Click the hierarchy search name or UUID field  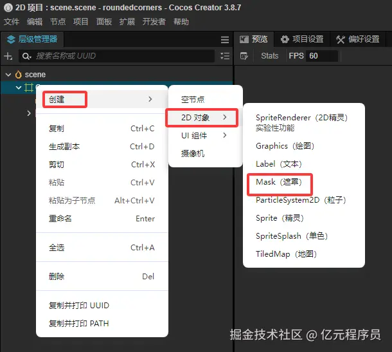point(117,56)
